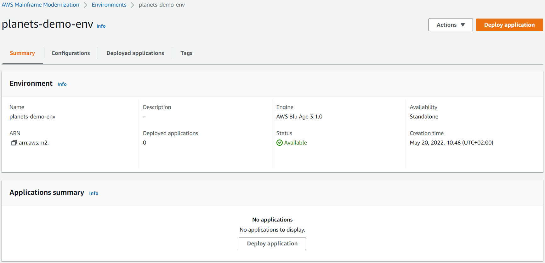Copy the ARN with the copy icon
545x263 pixels.
[x=14, y=143]
